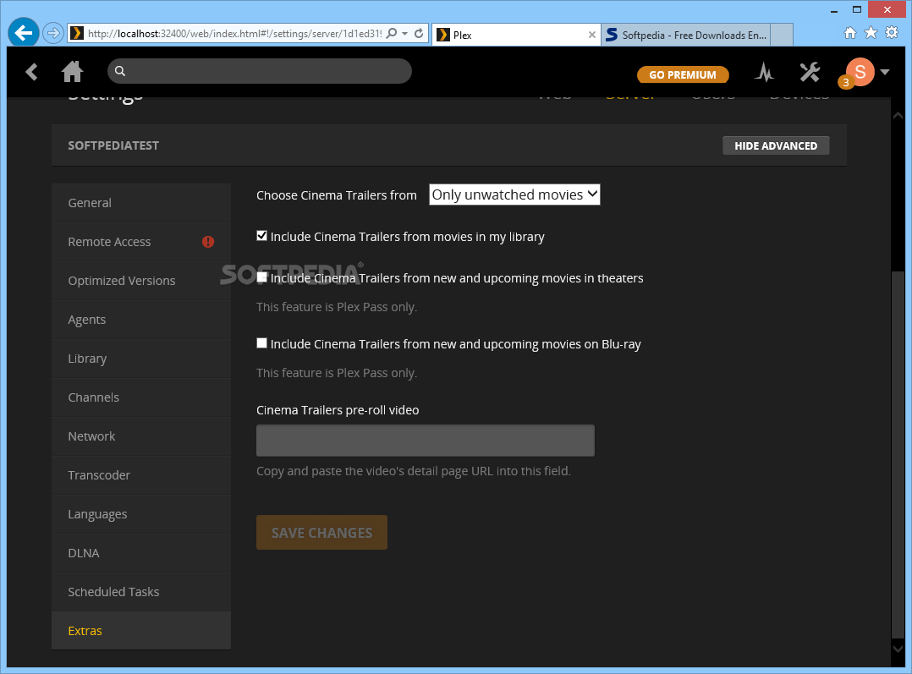
Task: Click the vertical scrollbar thumb
Action: [898, 455]
